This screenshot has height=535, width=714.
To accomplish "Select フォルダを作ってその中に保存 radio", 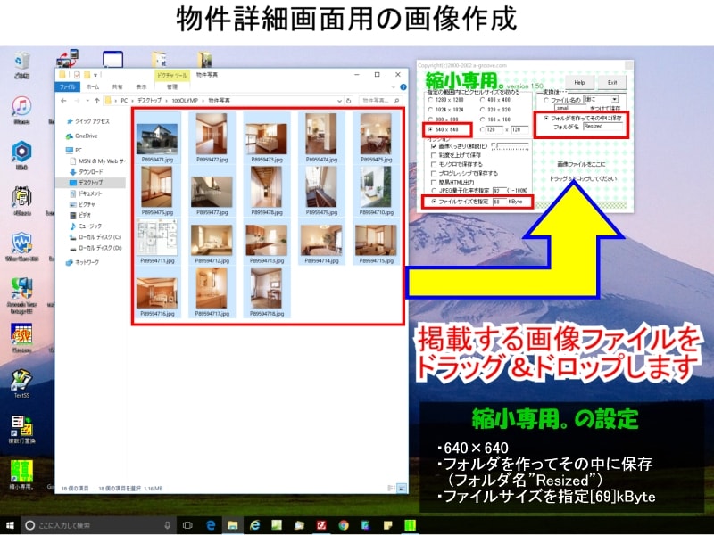I will [546, 119].
